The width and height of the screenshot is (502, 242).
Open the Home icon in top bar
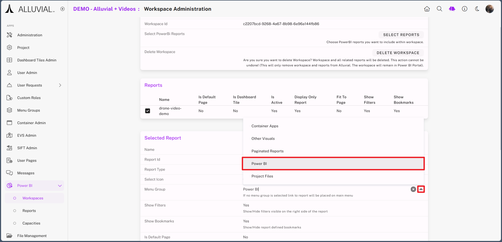(427, 9)
